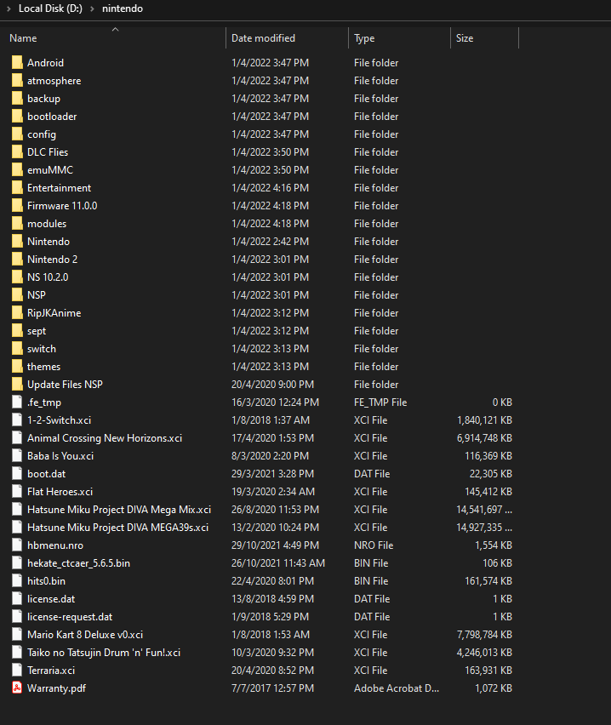Click the bootloader folder icon
The image size is (611, 725).
(17, 116)
